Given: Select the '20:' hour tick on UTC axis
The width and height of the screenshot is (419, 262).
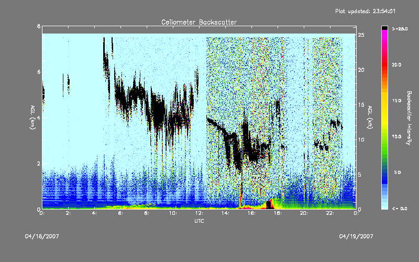Looking at the screenshot, I should [x=304, y=213].
